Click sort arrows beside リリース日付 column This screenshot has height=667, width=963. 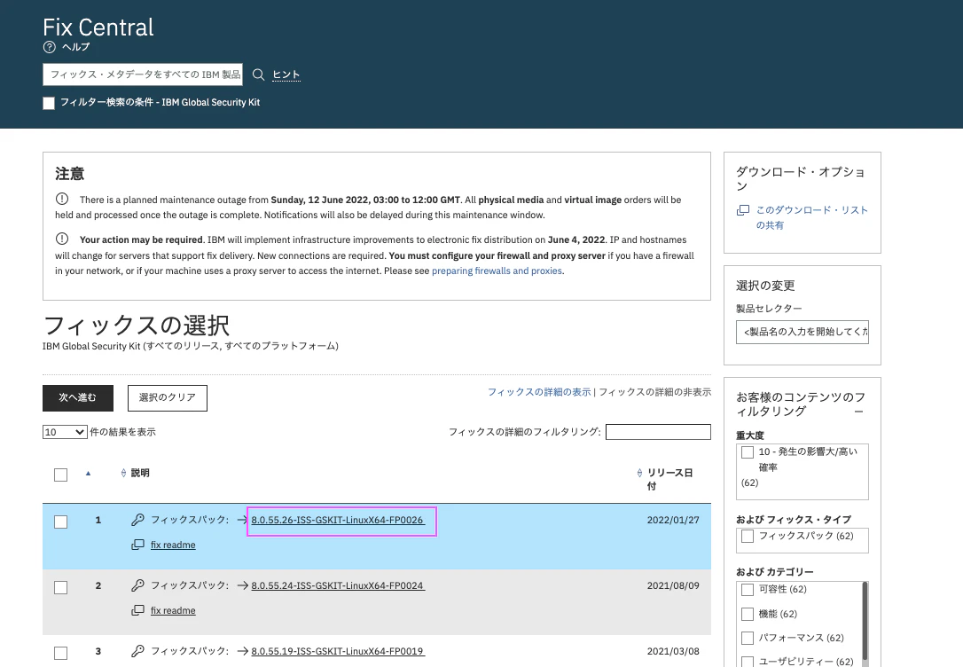639,473
